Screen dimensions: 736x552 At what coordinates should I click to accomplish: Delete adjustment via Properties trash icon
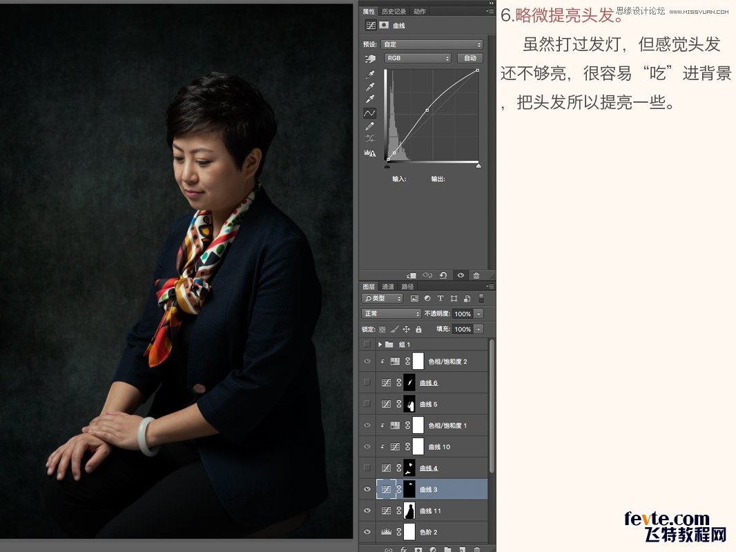pyautogui.click(x=476, y=275)
